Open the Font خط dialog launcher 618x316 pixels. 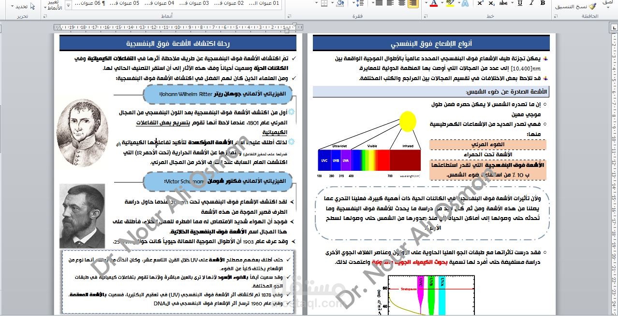point(426,16)
